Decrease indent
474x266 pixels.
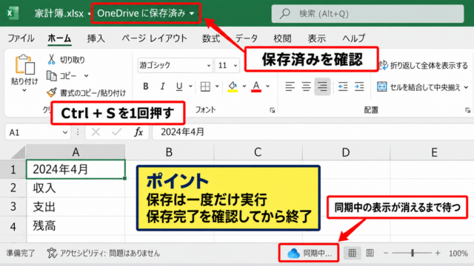(x=343, y=87)
